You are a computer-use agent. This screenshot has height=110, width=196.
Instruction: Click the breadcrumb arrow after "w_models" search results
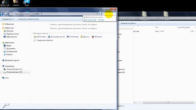41,14
